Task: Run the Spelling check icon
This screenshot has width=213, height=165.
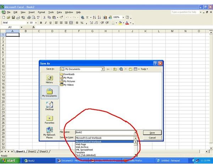Action: point(38,17)
